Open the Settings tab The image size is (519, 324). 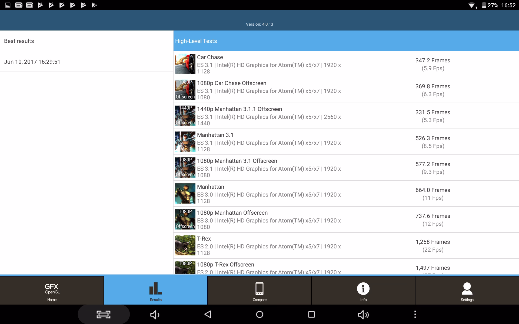(467, 291)
